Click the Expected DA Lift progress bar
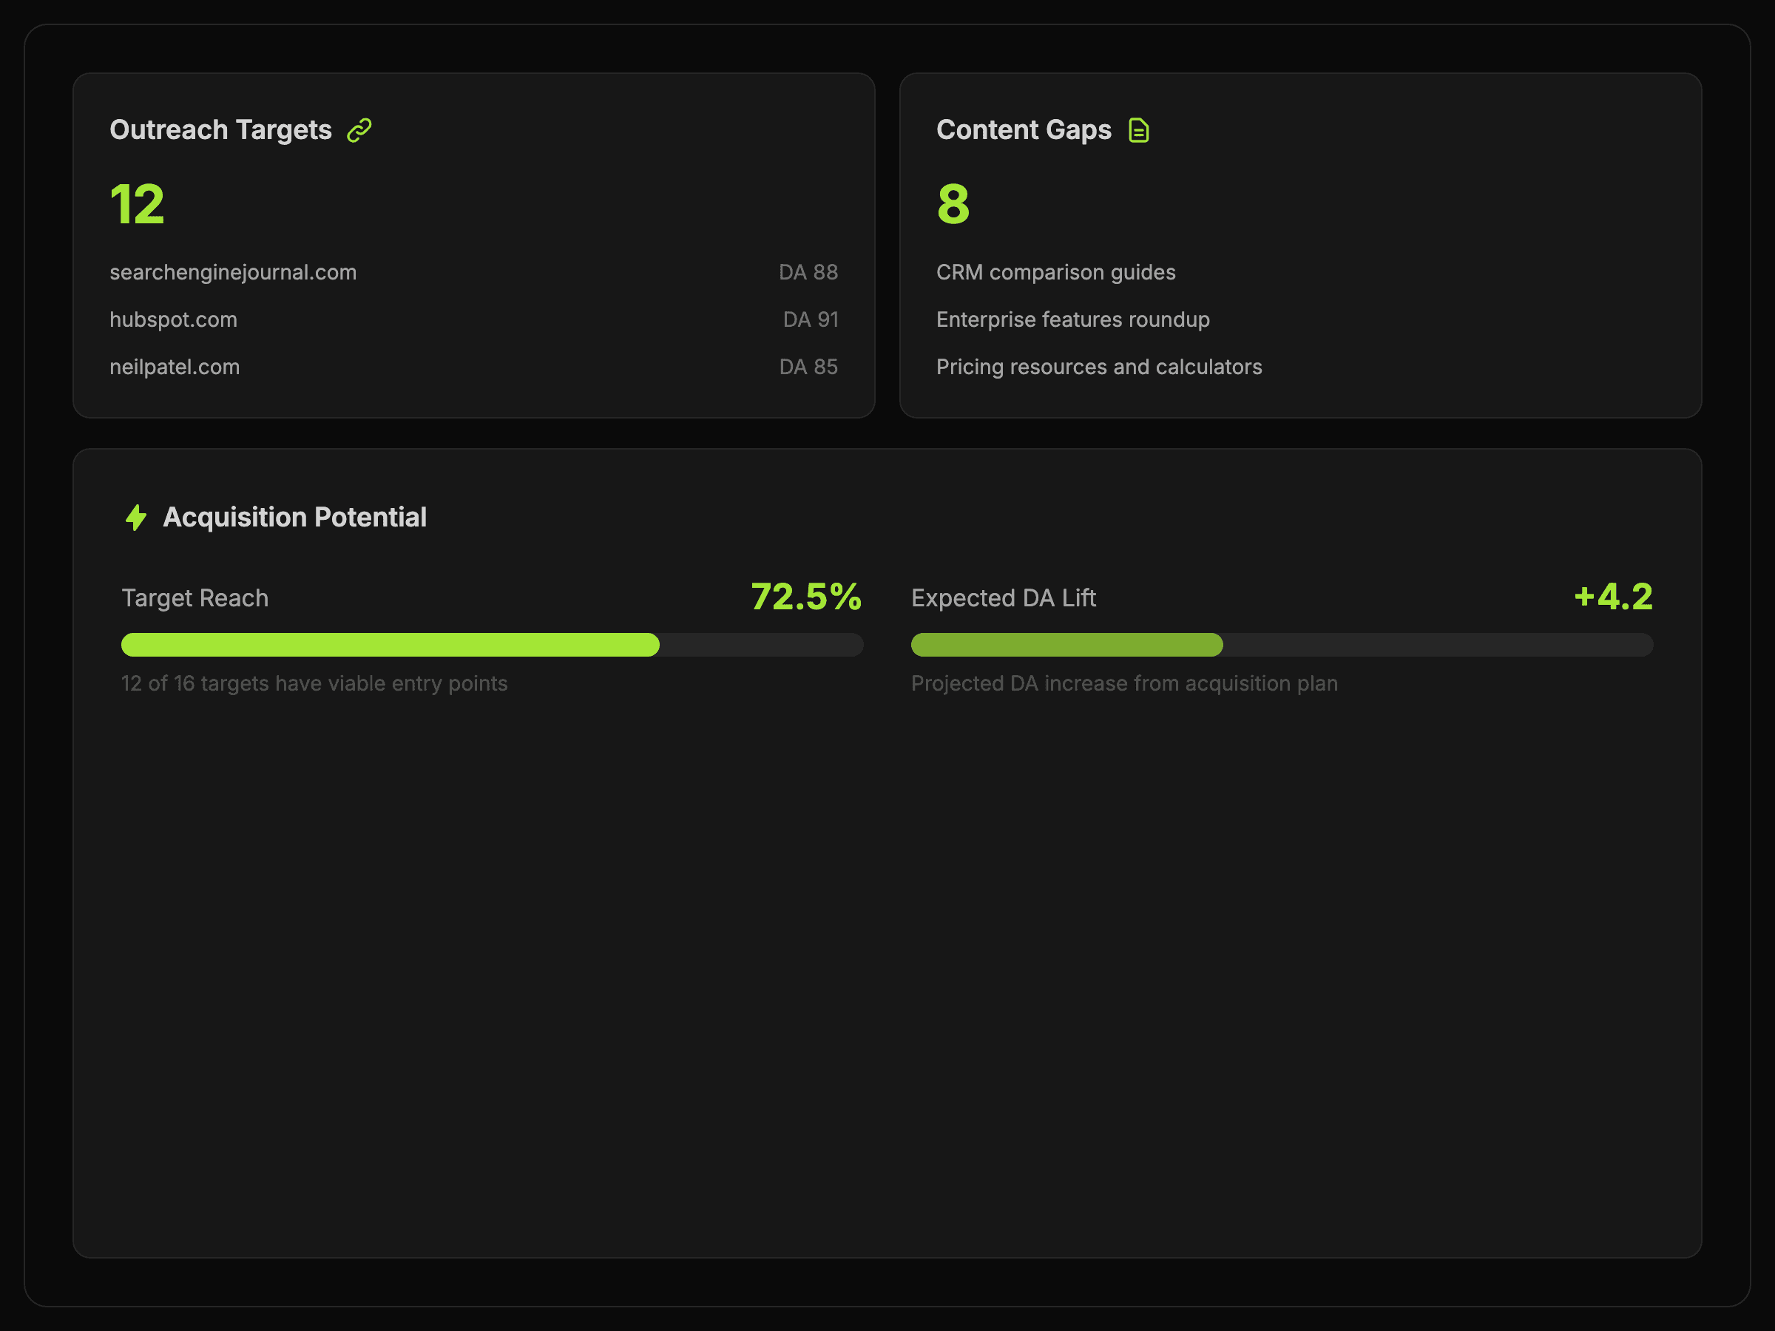This screenshot has width=1775, height=1331. tap(1281, 645)
